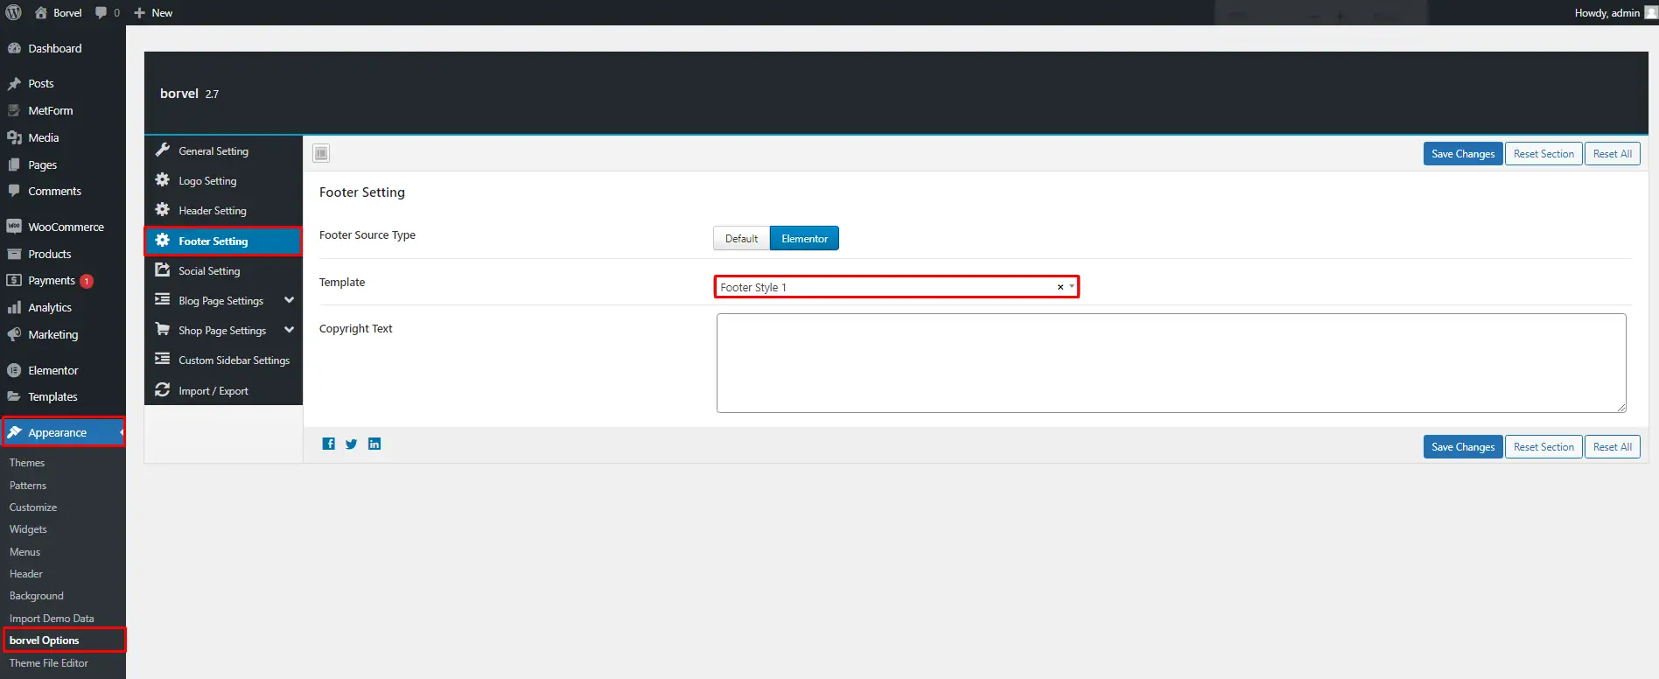Image resolution: width=1659 pixels, height=679 pixels.
Task: Expand Shop Page Settings submenu
Action: (289, 330)
